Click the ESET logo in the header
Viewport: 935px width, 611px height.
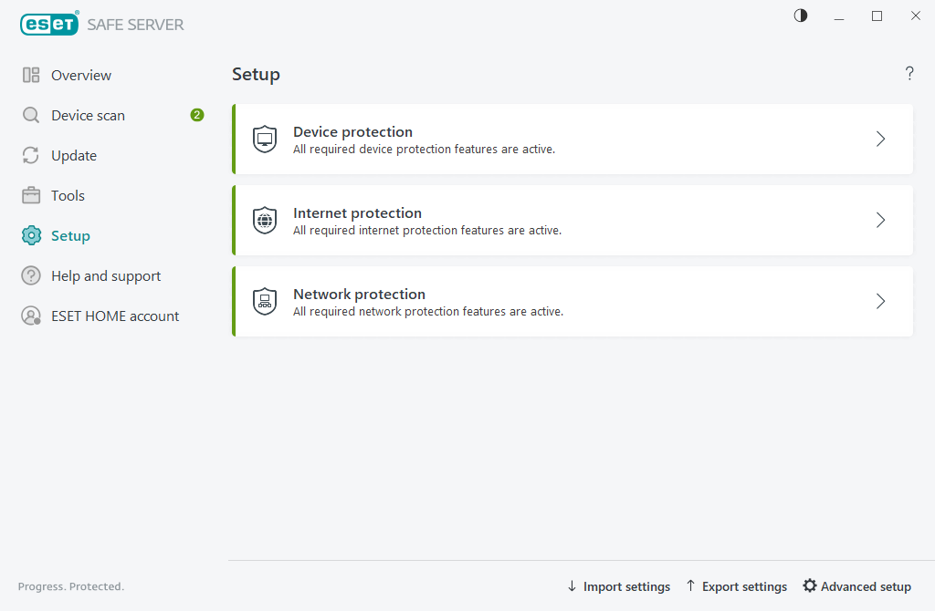(x=49, y=24)
